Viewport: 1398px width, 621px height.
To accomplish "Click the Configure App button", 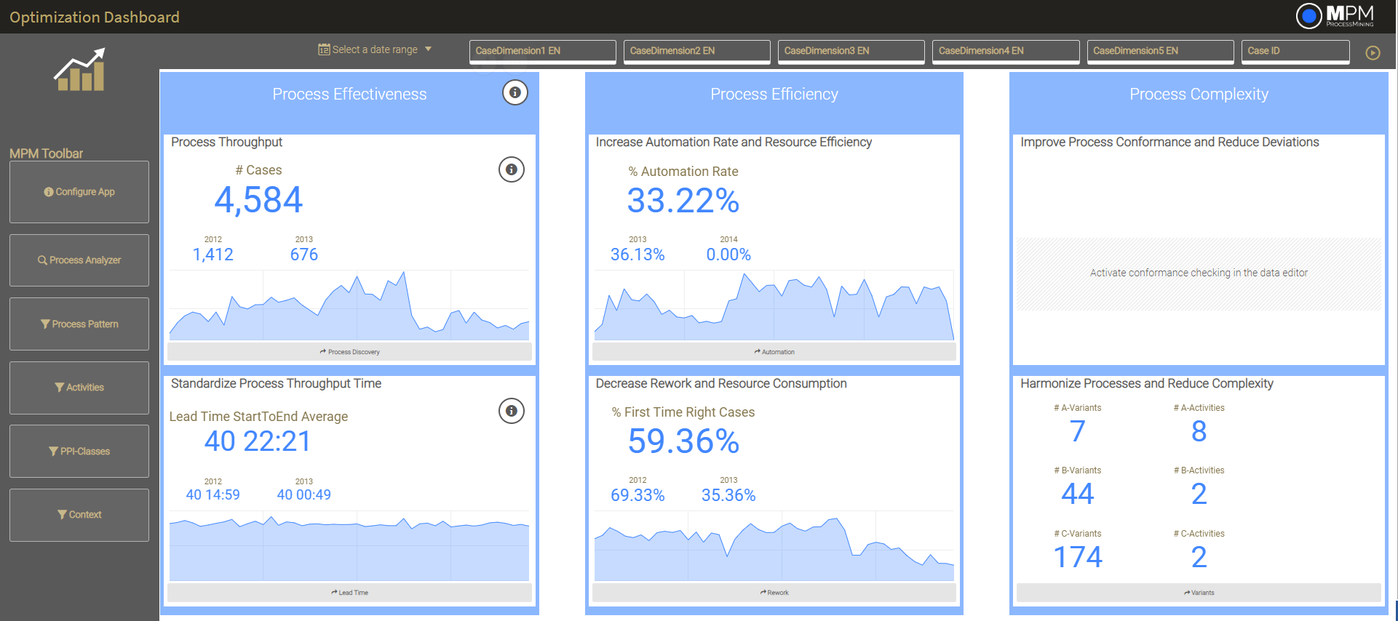I will 79,192.
